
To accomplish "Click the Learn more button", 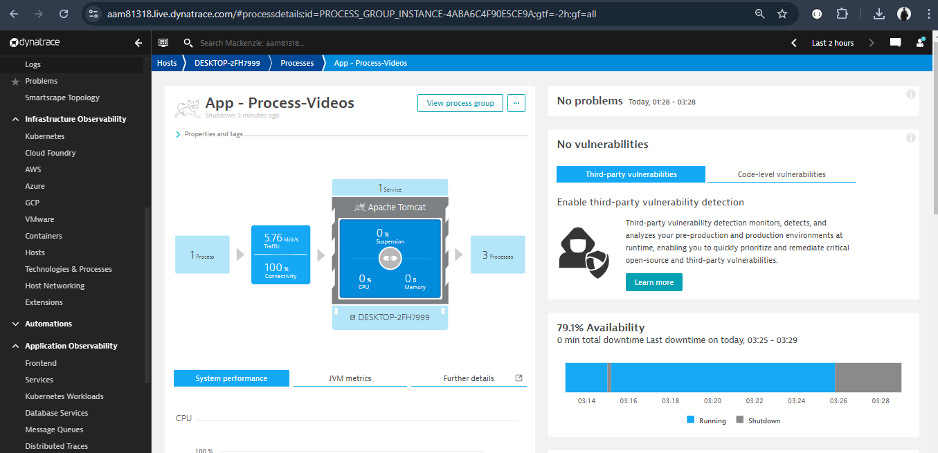I will pyautogui.click(x=654, y=282).
